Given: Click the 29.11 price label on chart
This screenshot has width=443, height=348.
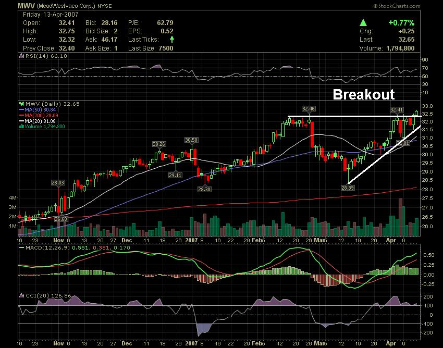Looking at the screenshot, I should 175,176.
